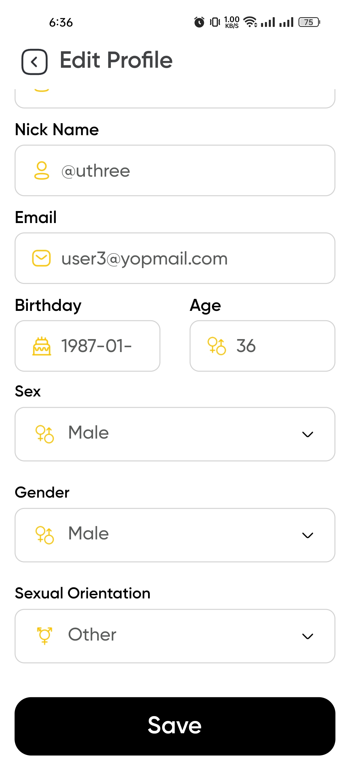Image resolution: width=350 pixels, height=778 pixels.
Task: Tap the birthday cake icon
Action: coord(41,346)
